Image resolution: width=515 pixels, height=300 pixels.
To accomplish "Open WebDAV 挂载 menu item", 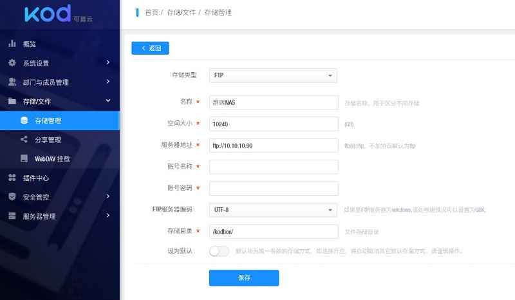I will pos(52,158).
